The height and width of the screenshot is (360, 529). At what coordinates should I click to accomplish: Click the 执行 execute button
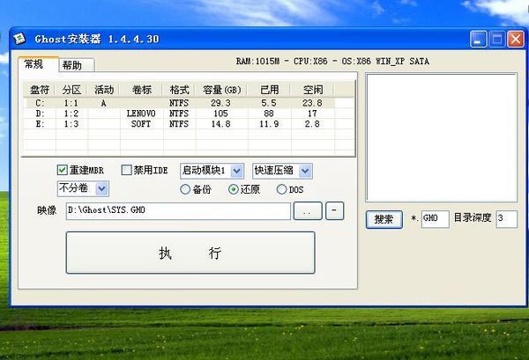(x=190, y=253)
